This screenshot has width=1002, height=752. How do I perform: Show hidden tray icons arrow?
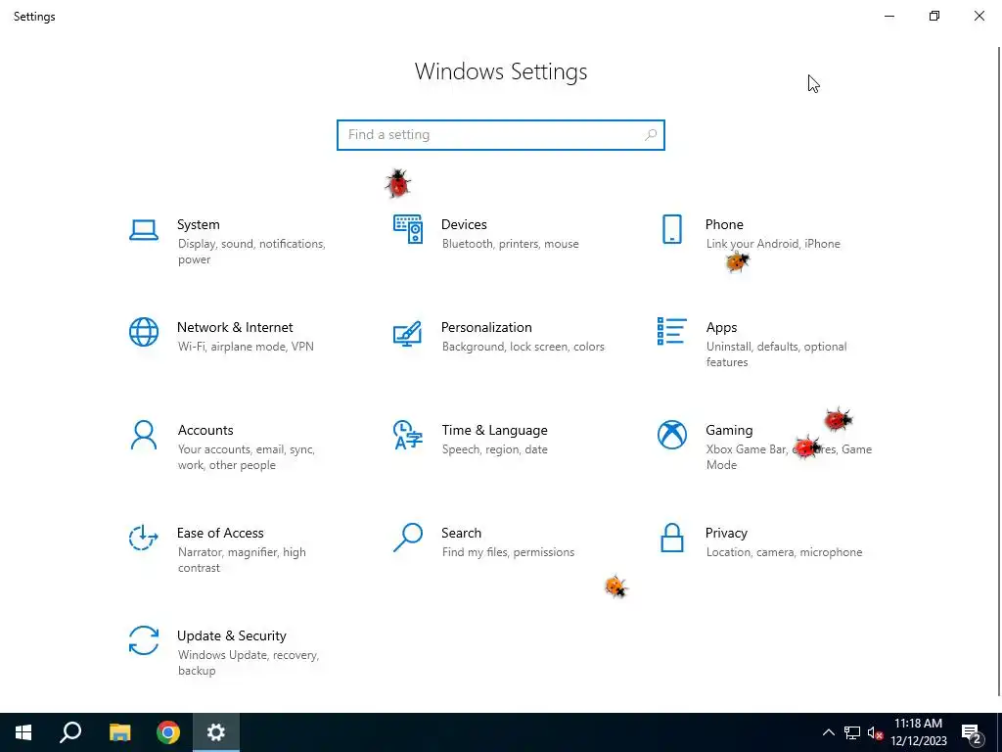tap(828, 732)
